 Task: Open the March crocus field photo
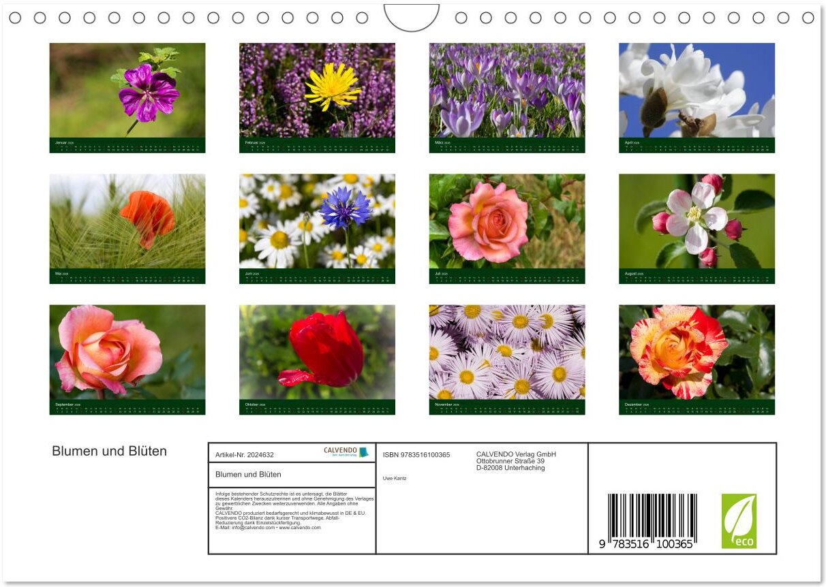[506, 91]
